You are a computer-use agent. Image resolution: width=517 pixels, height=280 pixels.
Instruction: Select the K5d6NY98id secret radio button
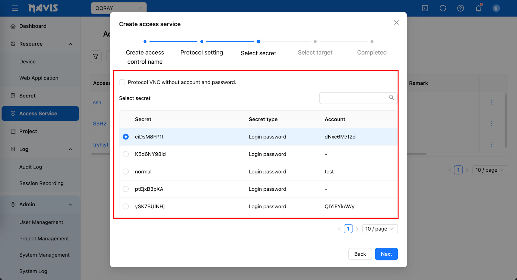coord(126,154)
